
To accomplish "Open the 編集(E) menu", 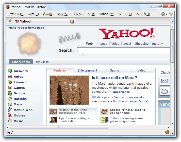I will (x=34, y=14).
